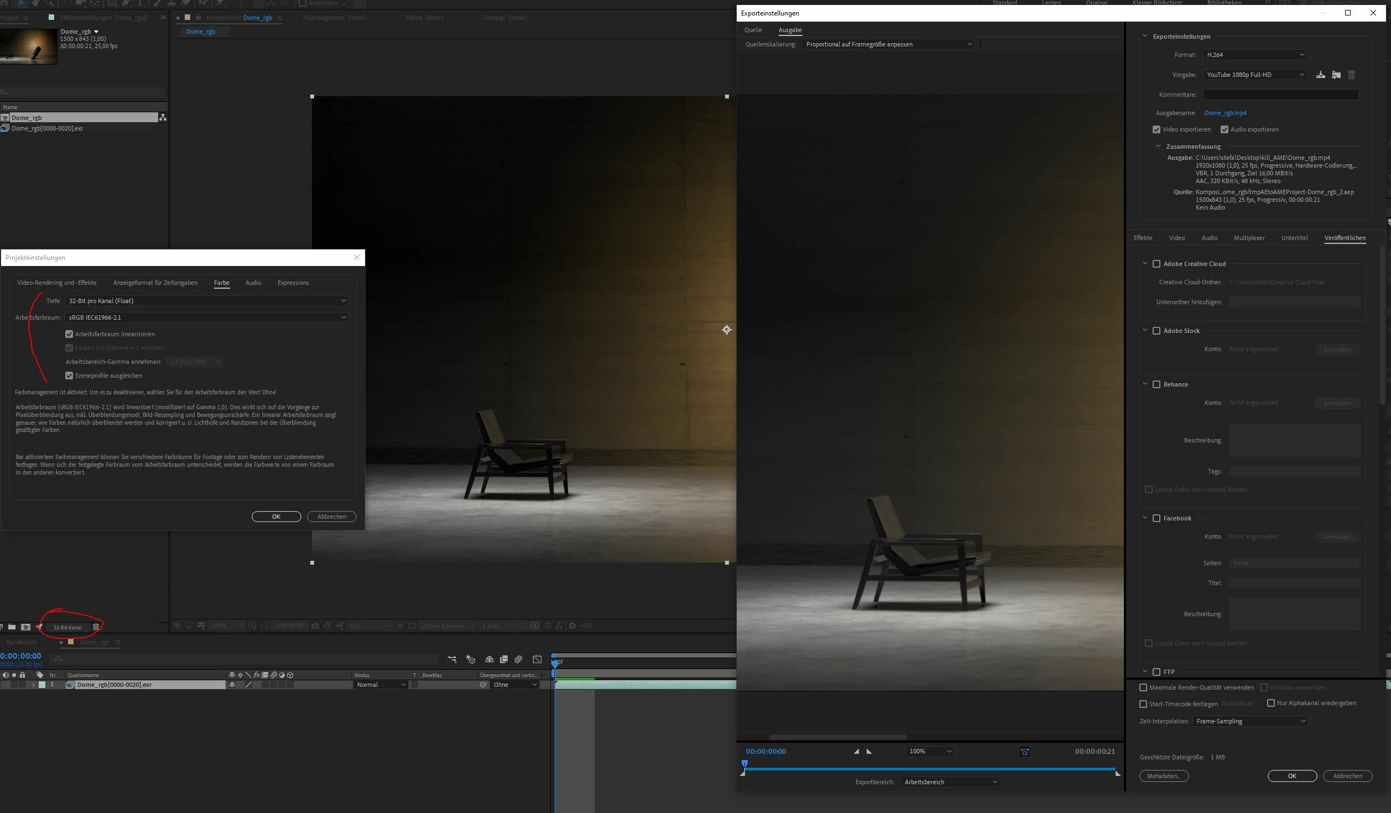Uncheck Arbeitsfarbraum linearisieren checkbox
The width and height of the screenshot is (1391, 813).
69,334
